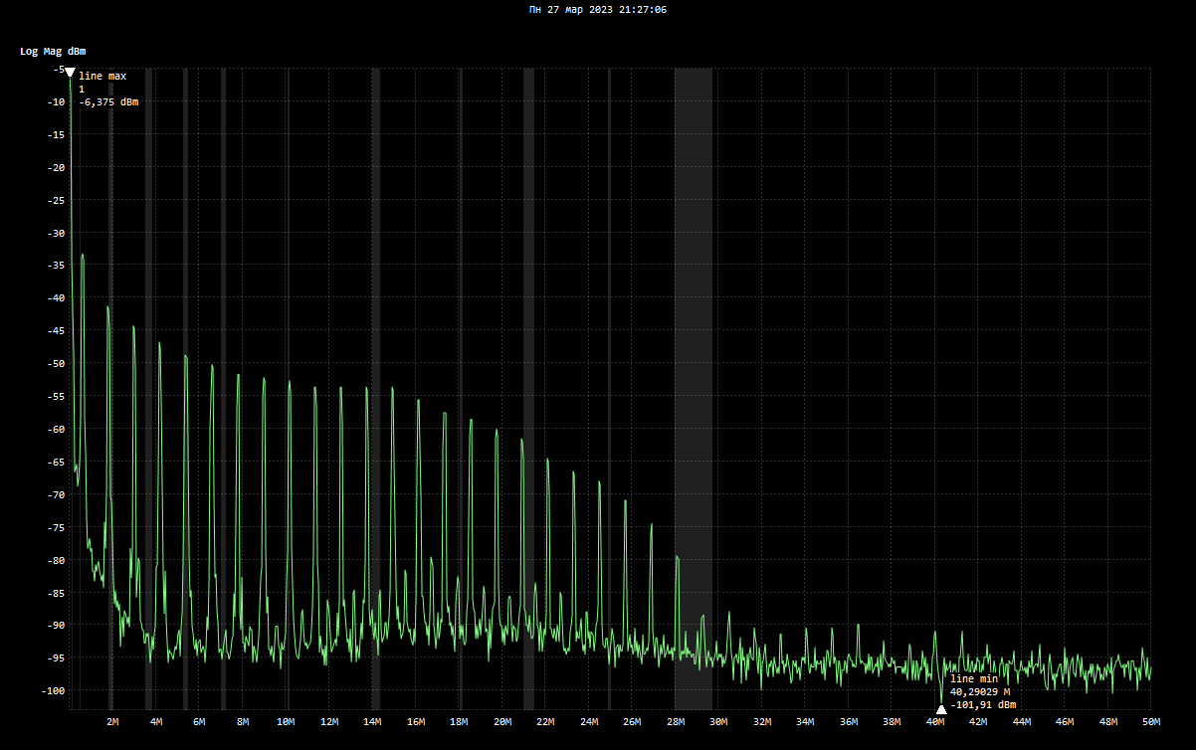
Task: Click the X-axis label '26M'
Action: point(632,721)
